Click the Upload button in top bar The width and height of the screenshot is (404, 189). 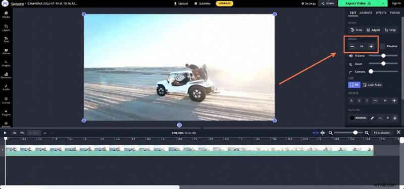click(x=181, y=4)
